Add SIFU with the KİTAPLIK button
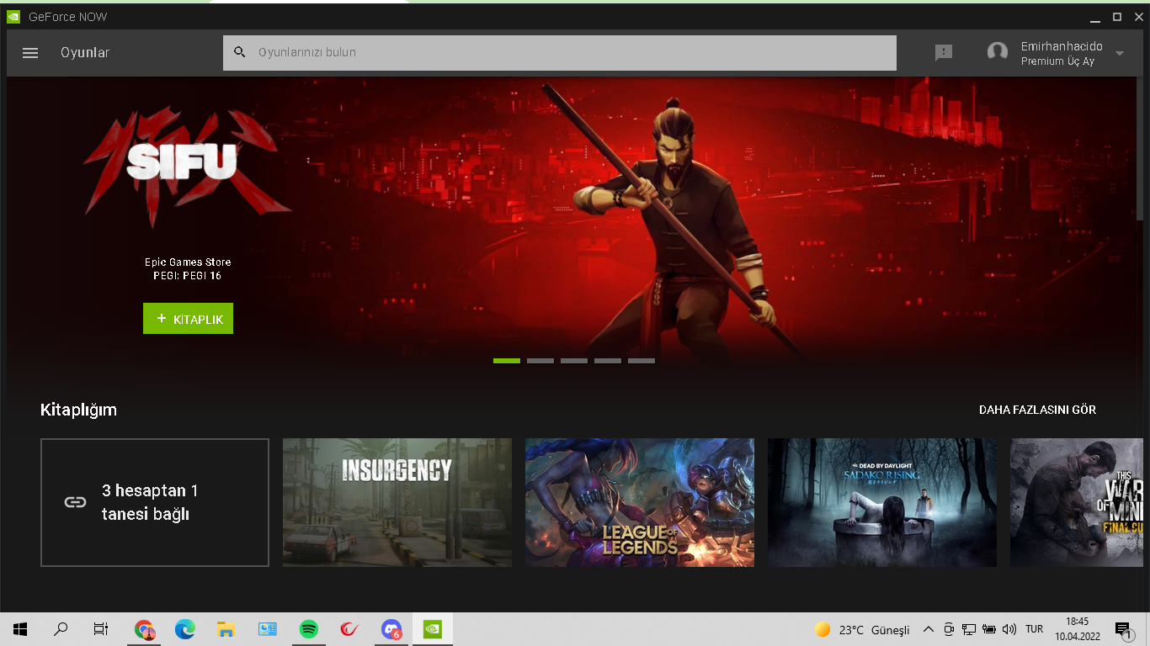1150x646 pixels. (x=188, y=319)
